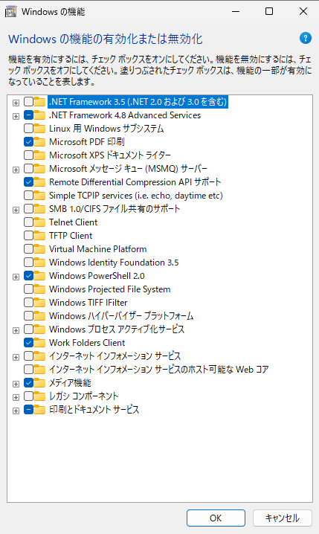Enable Microsoft XPS ドキュメント ライター checkbox
Screen dimensions: 319x534
pos(28,155)
